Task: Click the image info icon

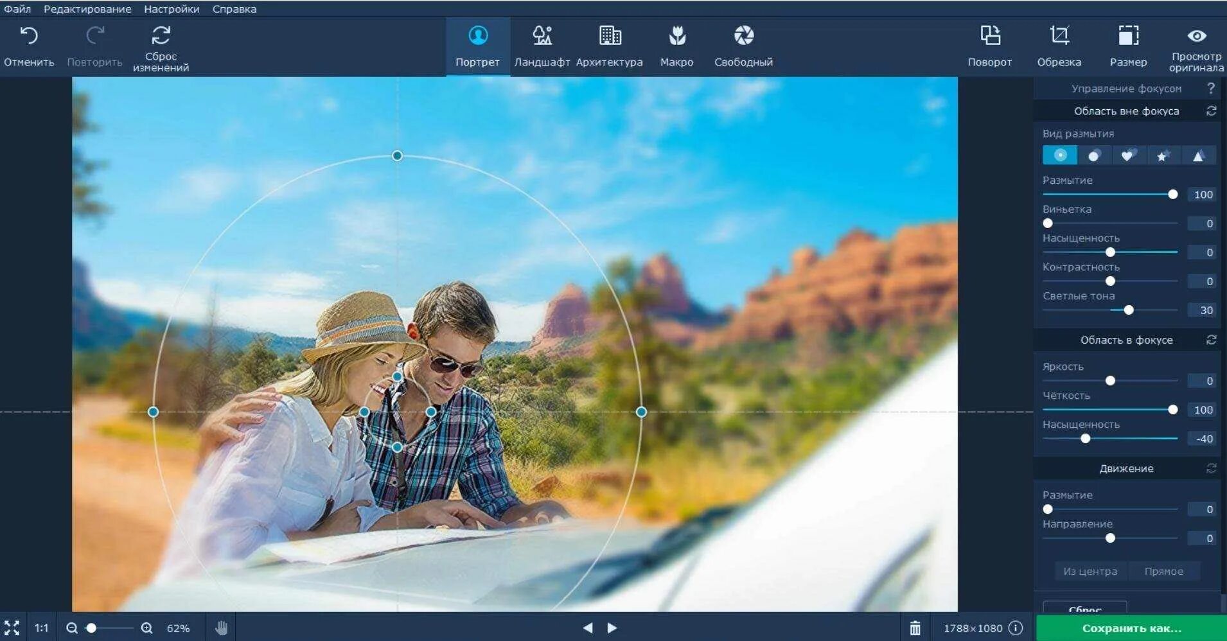Action: [1016, 628]
